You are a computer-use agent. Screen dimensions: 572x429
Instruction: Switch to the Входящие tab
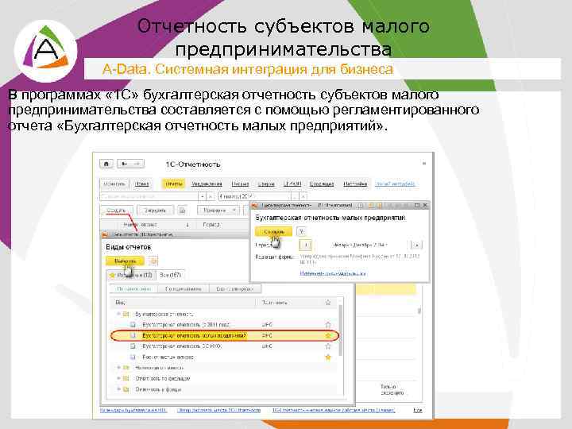click(x=322, y=184)
